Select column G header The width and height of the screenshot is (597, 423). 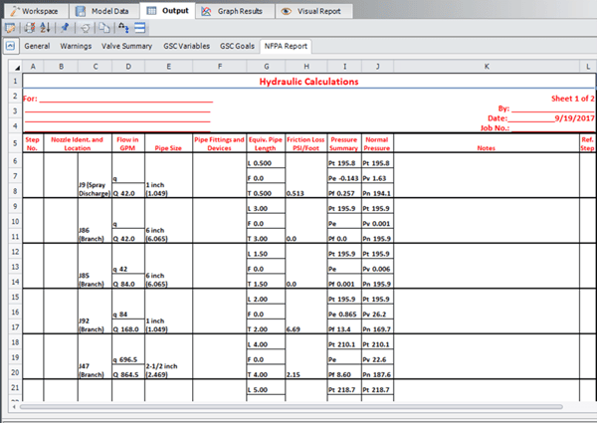(266, 67)
